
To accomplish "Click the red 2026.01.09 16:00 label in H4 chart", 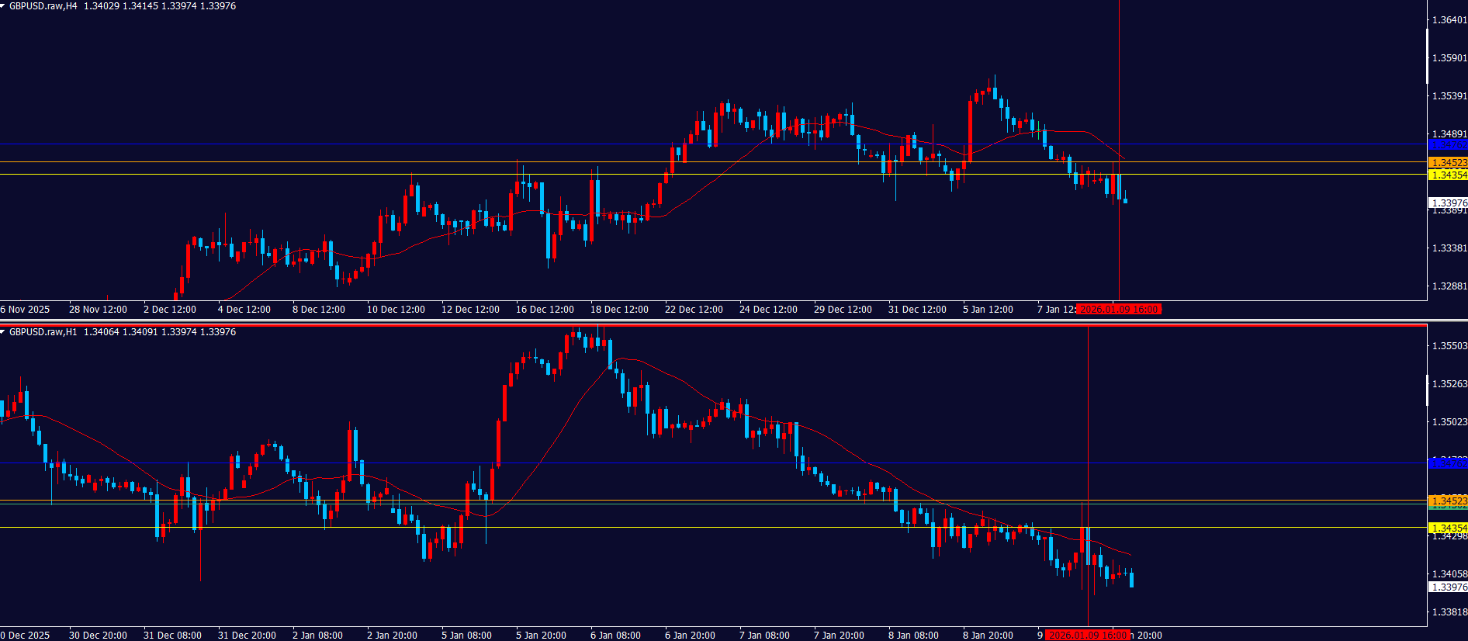I will (1119, 310).
